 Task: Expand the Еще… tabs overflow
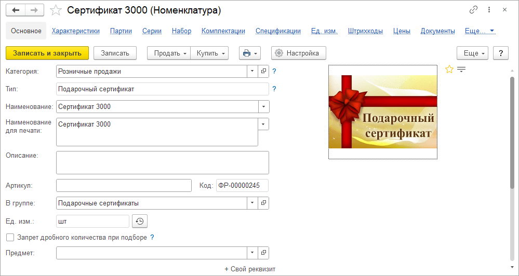[480, 31]
